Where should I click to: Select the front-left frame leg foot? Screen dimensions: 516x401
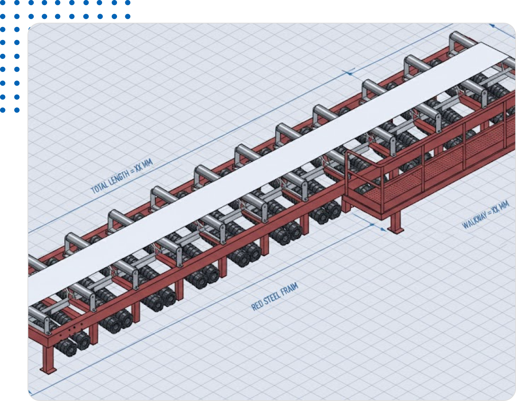48,370
